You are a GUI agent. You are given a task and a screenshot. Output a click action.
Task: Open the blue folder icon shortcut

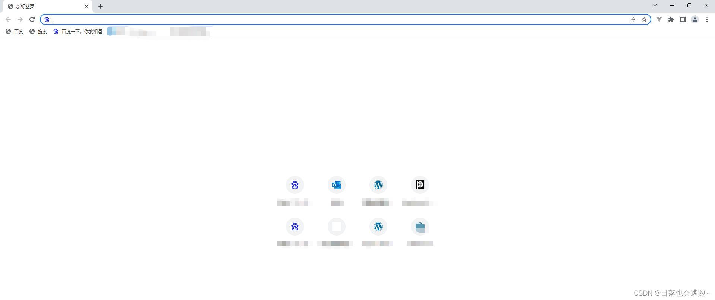(x=420, y=227)
